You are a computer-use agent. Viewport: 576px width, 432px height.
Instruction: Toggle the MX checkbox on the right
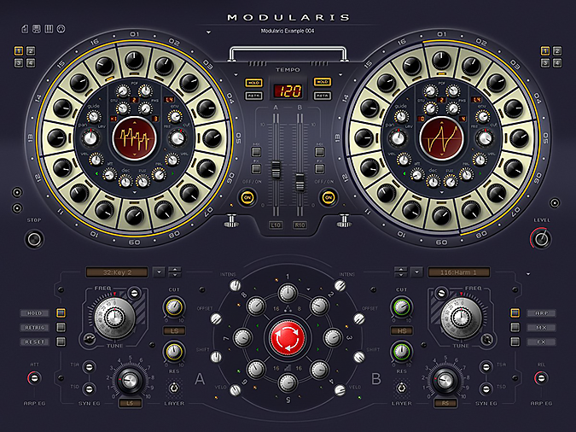coord(515,327)
